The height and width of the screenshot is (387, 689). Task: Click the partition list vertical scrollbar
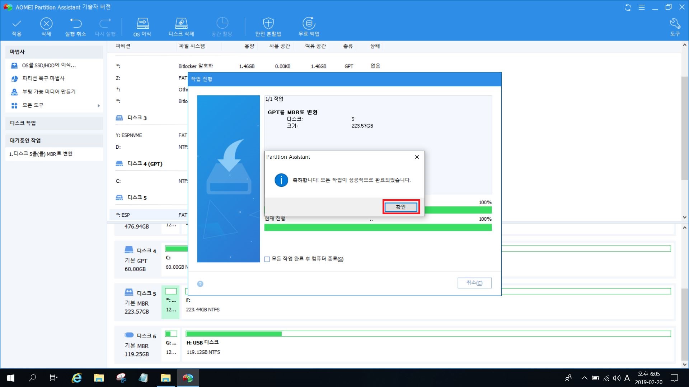coord(685,128)
